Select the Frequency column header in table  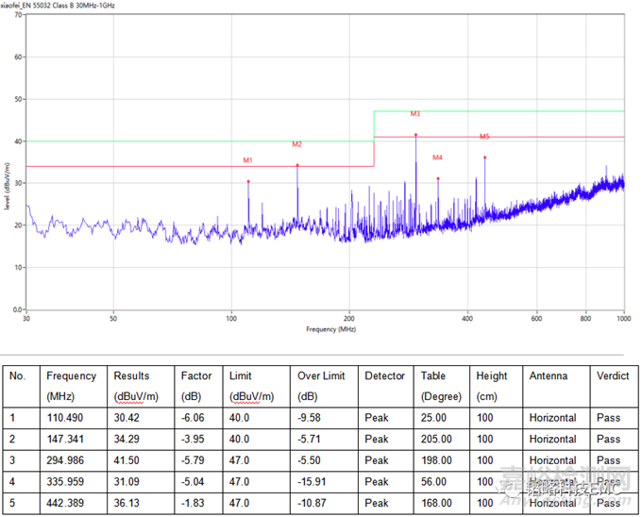[x=71, y=375]
